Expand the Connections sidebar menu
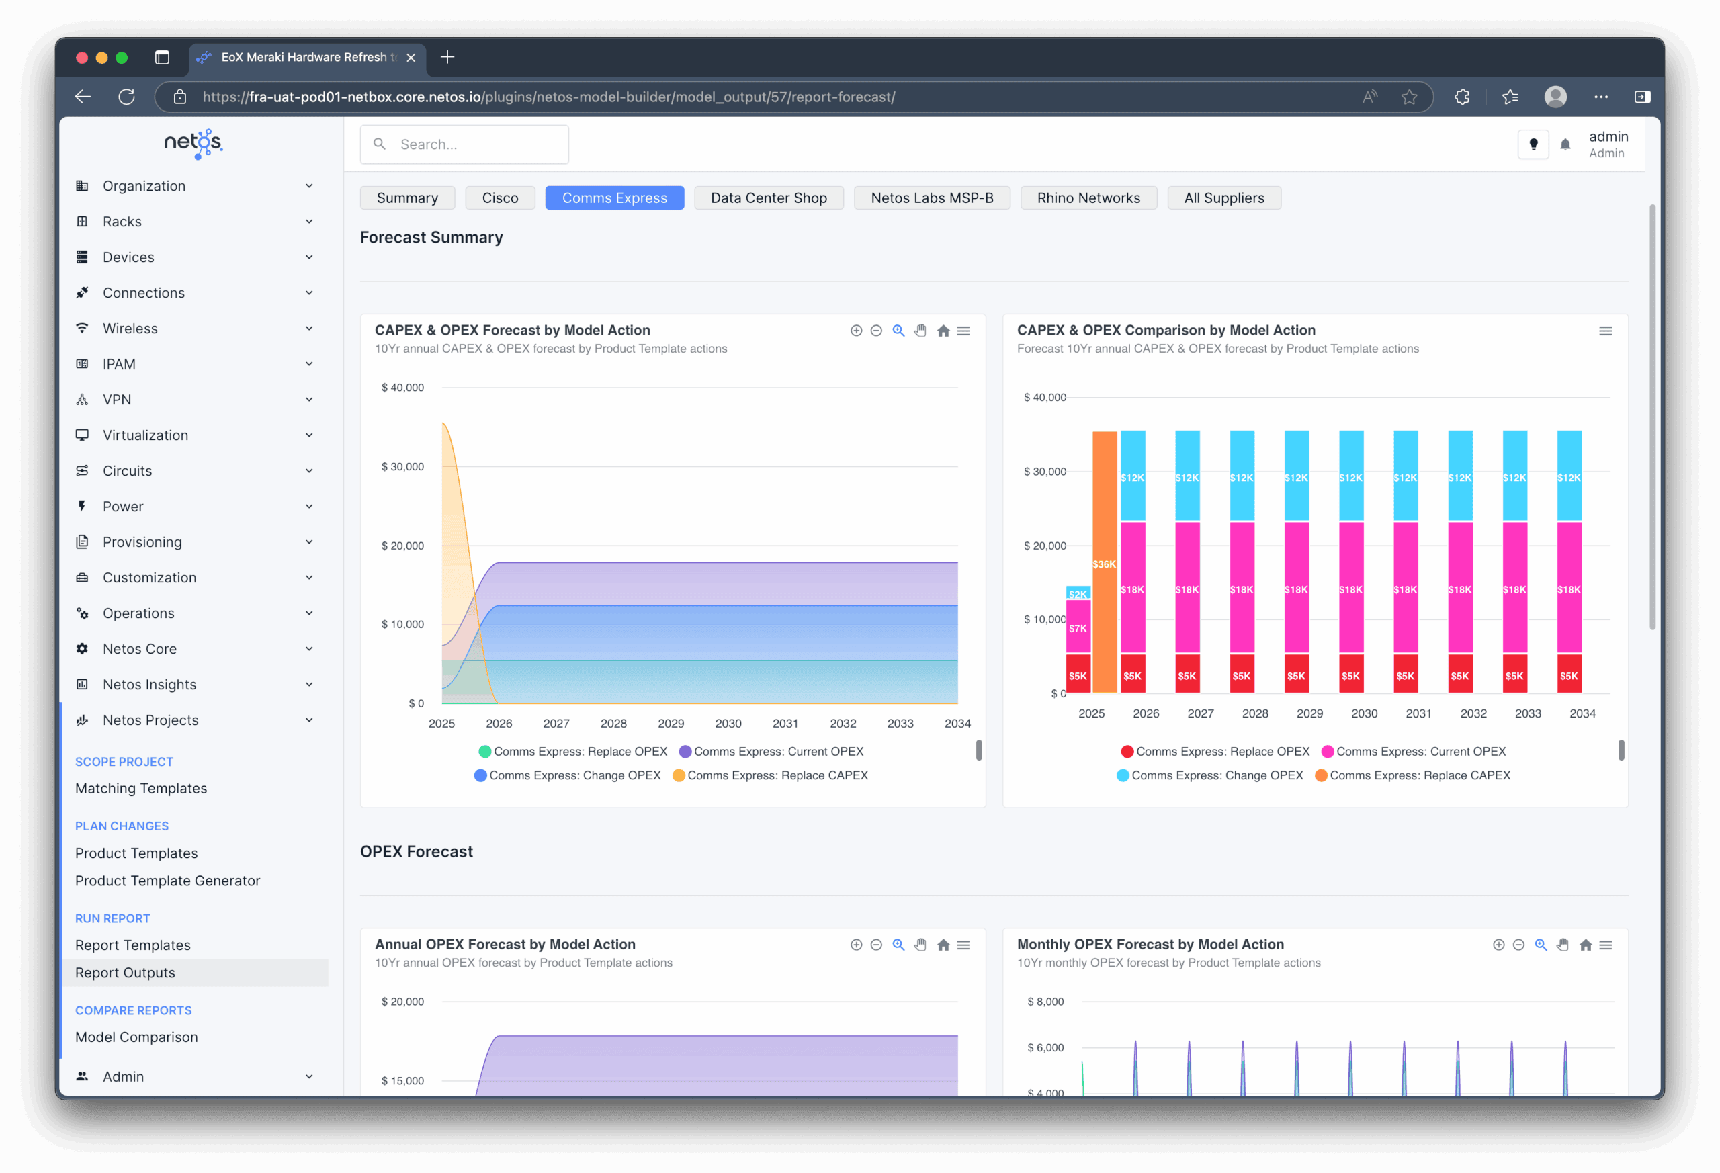The image size is (1720, 1173). pos(195,292)
